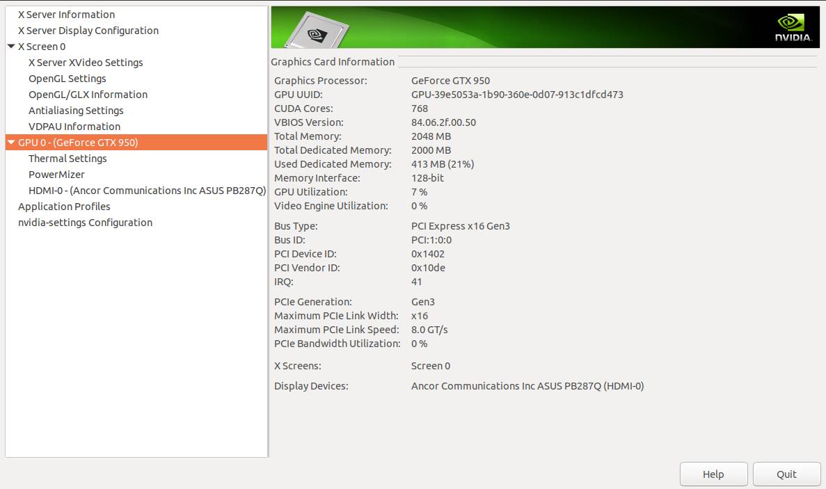Click PCIe Generation value Gen3
Viewport: 826px width, 489px height.
pyautogui.click(x=422, y=302)
